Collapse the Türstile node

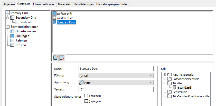(164, 83)
